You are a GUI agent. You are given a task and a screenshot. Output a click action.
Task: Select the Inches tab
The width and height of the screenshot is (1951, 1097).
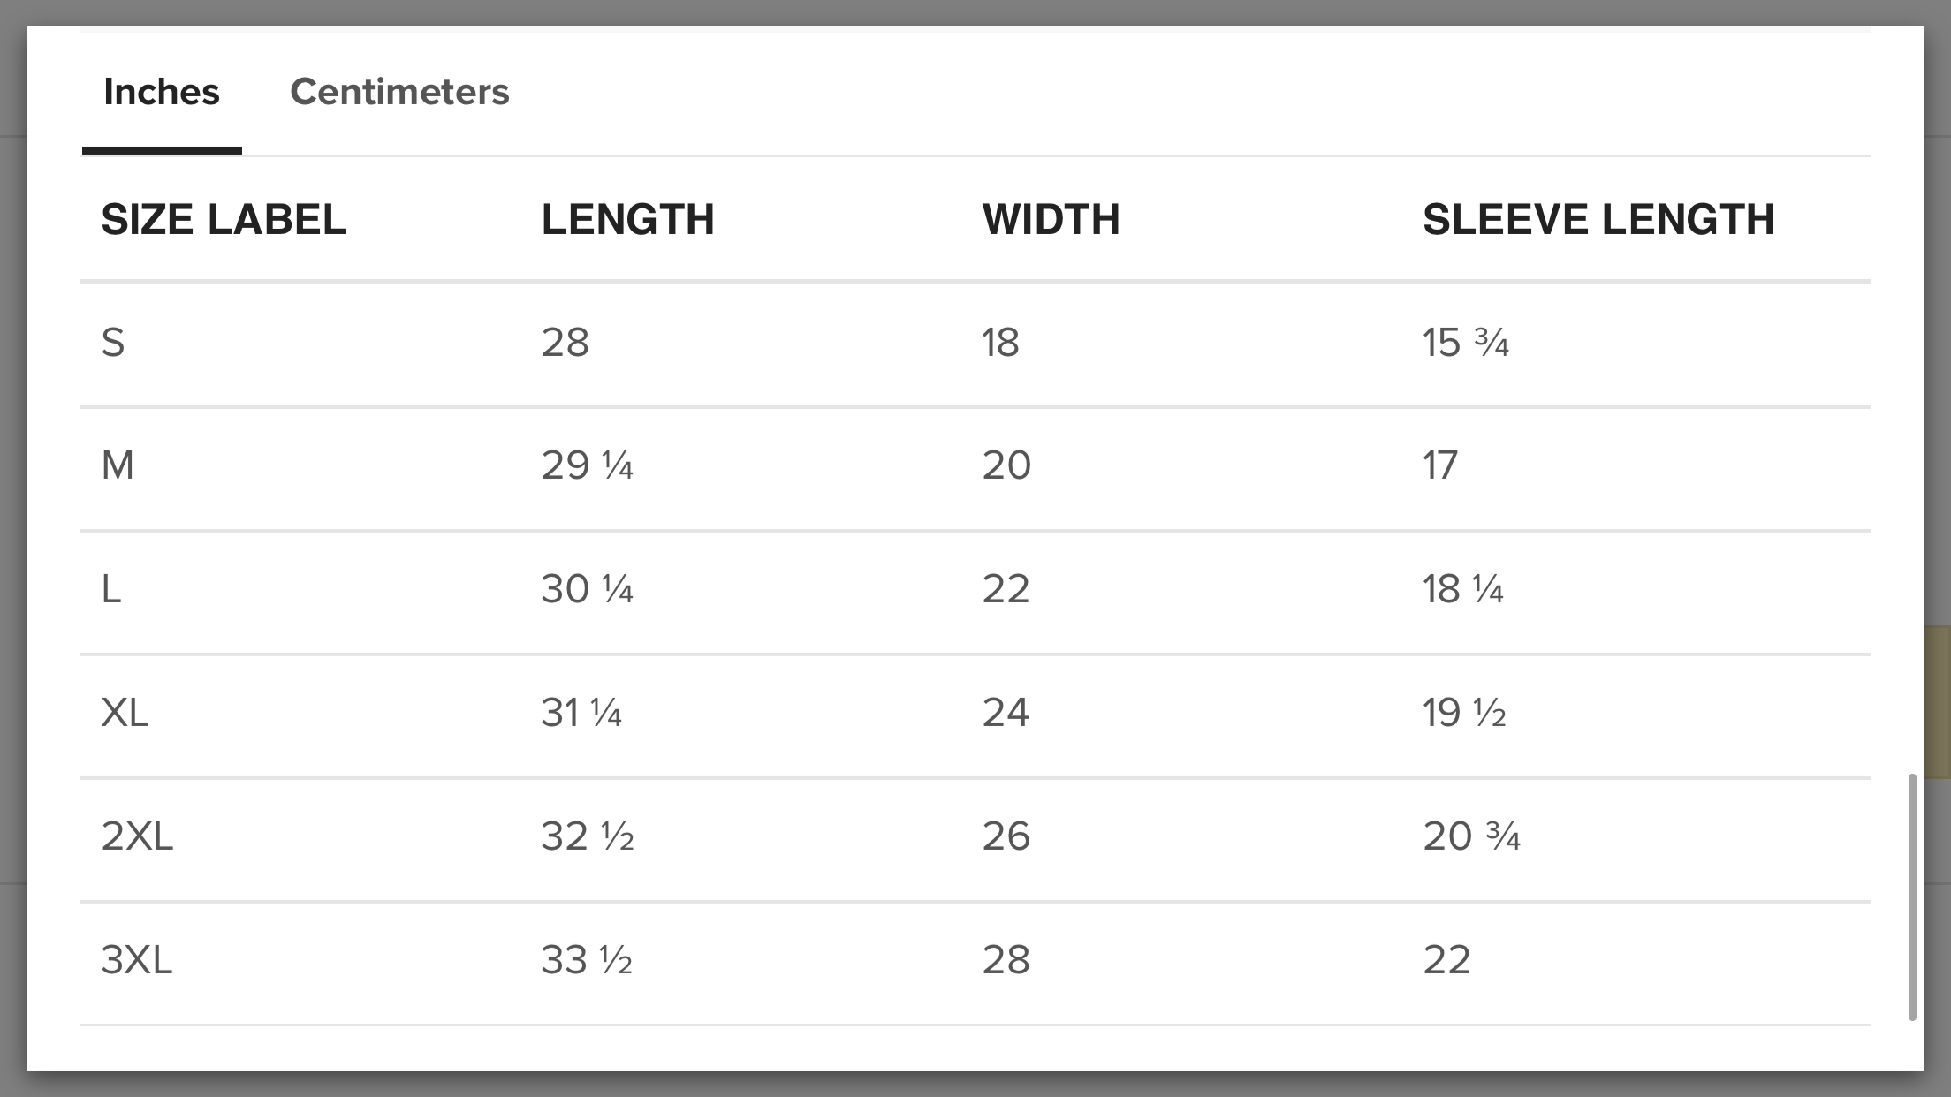[162, 92]
